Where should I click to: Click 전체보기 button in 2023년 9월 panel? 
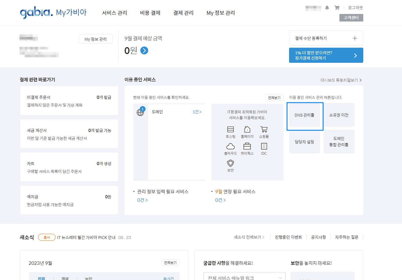point(170,263)
